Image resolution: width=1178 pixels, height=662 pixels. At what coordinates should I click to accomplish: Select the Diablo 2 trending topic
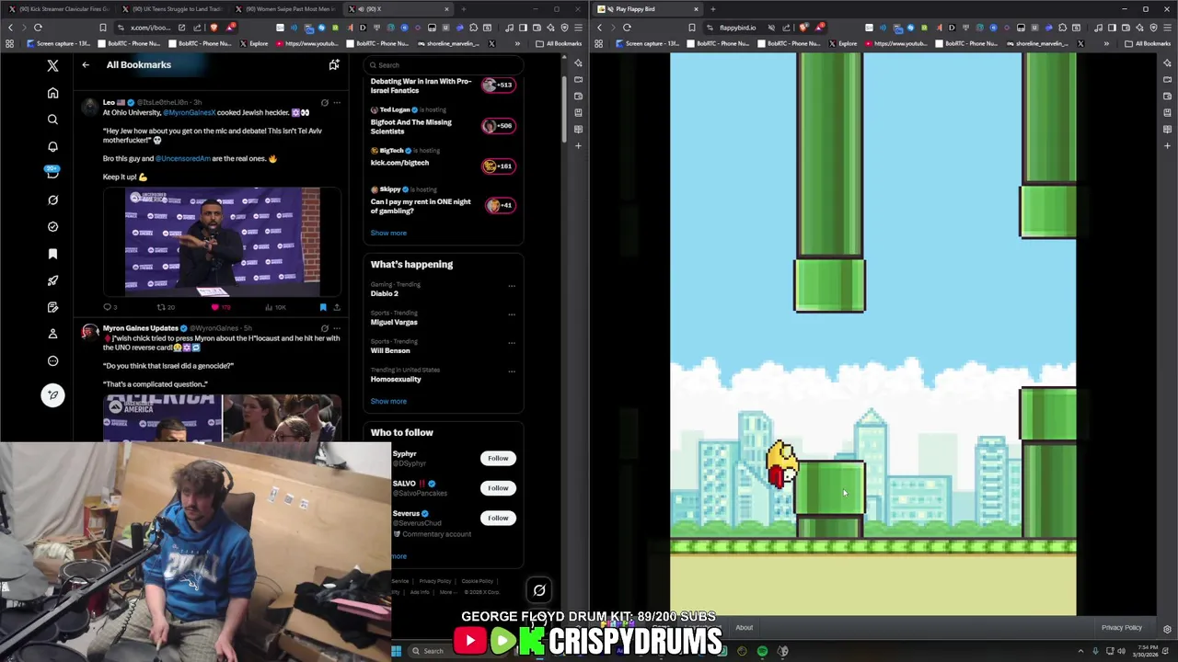point(385,293)
